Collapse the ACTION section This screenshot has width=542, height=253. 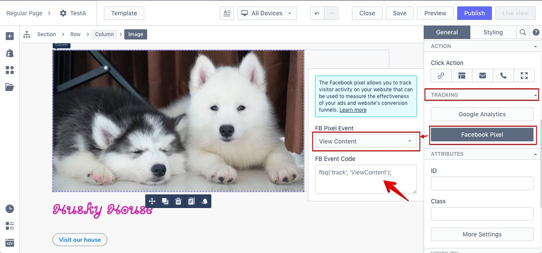(x=535, y=46)
